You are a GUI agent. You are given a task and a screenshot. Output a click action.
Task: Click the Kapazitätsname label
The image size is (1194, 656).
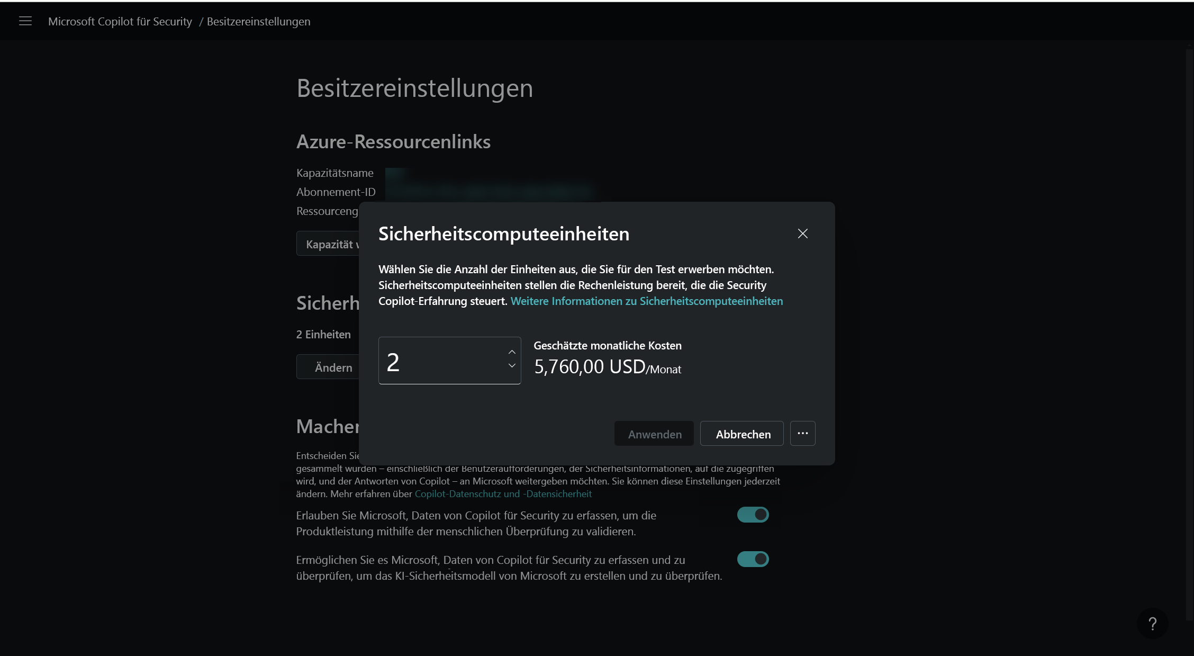point(335,173)
